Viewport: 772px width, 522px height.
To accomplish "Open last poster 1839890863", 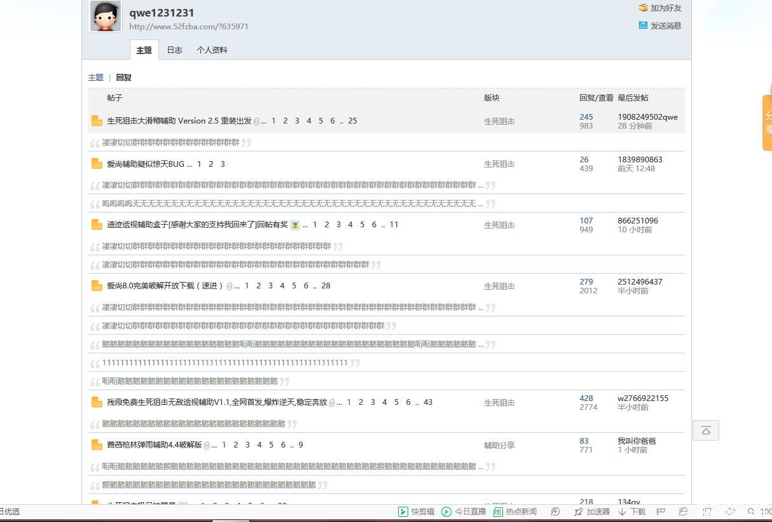I will [x=640, y=160].
